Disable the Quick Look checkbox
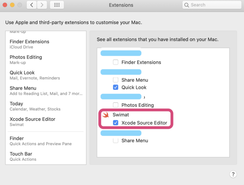Screen dimensions: 244x185 [x=116, y=87]
